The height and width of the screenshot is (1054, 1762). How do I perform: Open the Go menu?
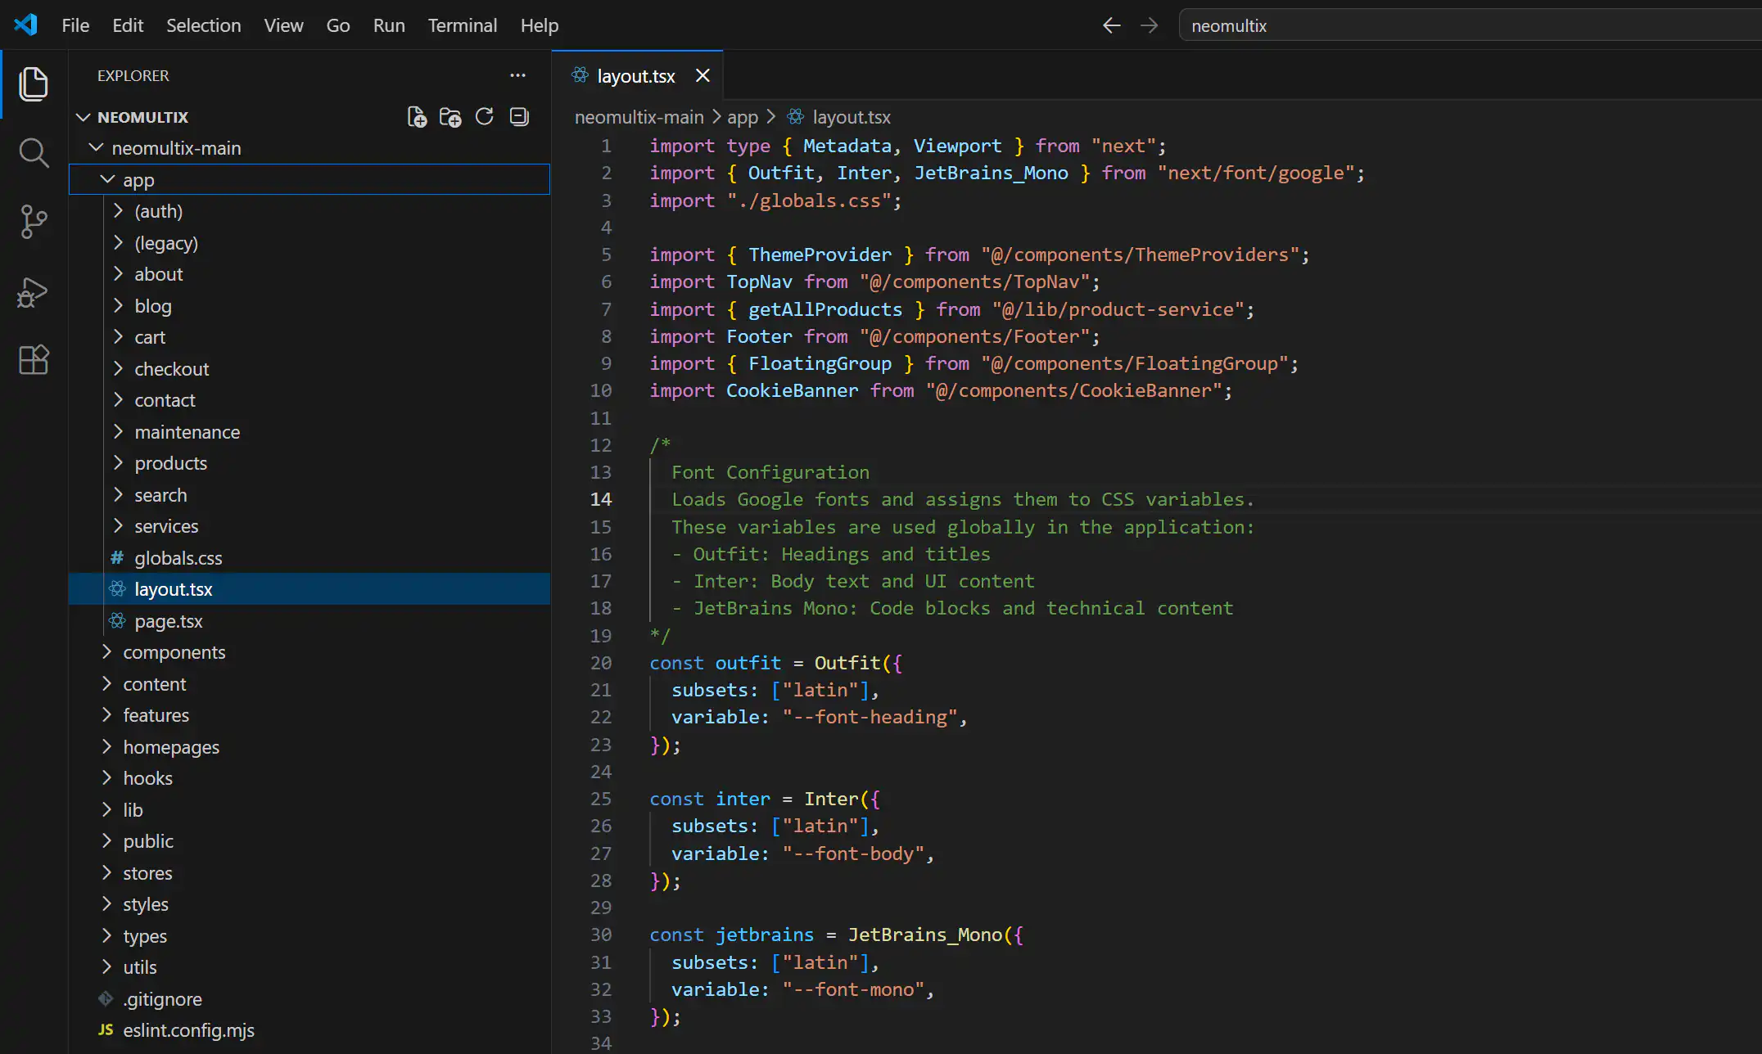tap(338, 25)
